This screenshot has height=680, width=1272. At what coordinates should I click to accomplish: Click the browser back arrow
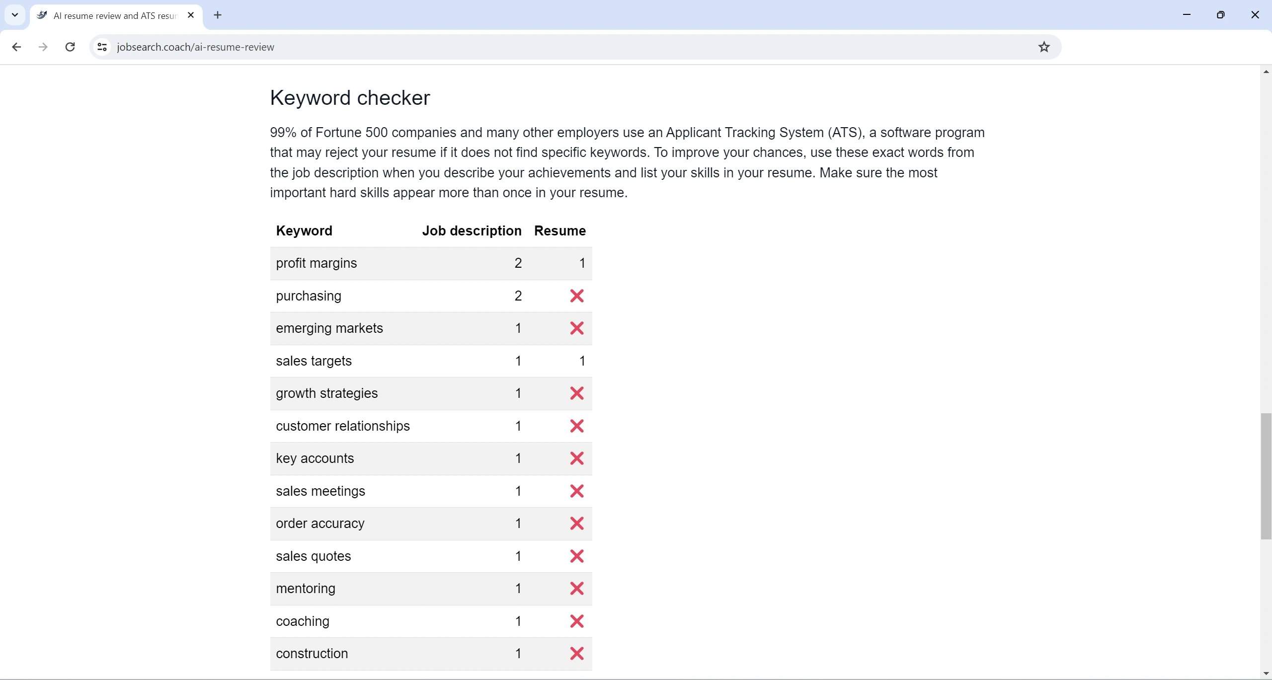point(16,47)
